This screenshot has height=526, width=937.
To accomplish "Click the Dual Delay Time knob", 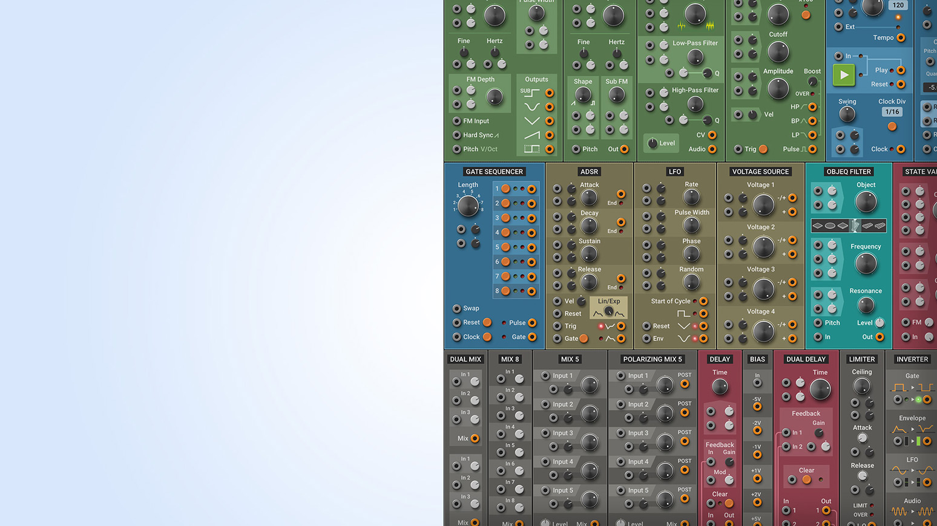I will (x=820, y=389).
